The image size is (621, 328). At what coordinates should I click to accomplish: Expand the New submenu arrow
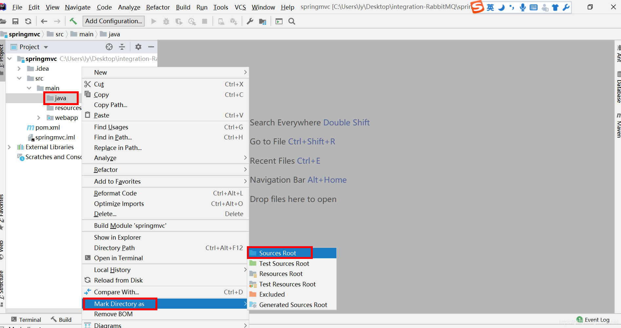245,72
